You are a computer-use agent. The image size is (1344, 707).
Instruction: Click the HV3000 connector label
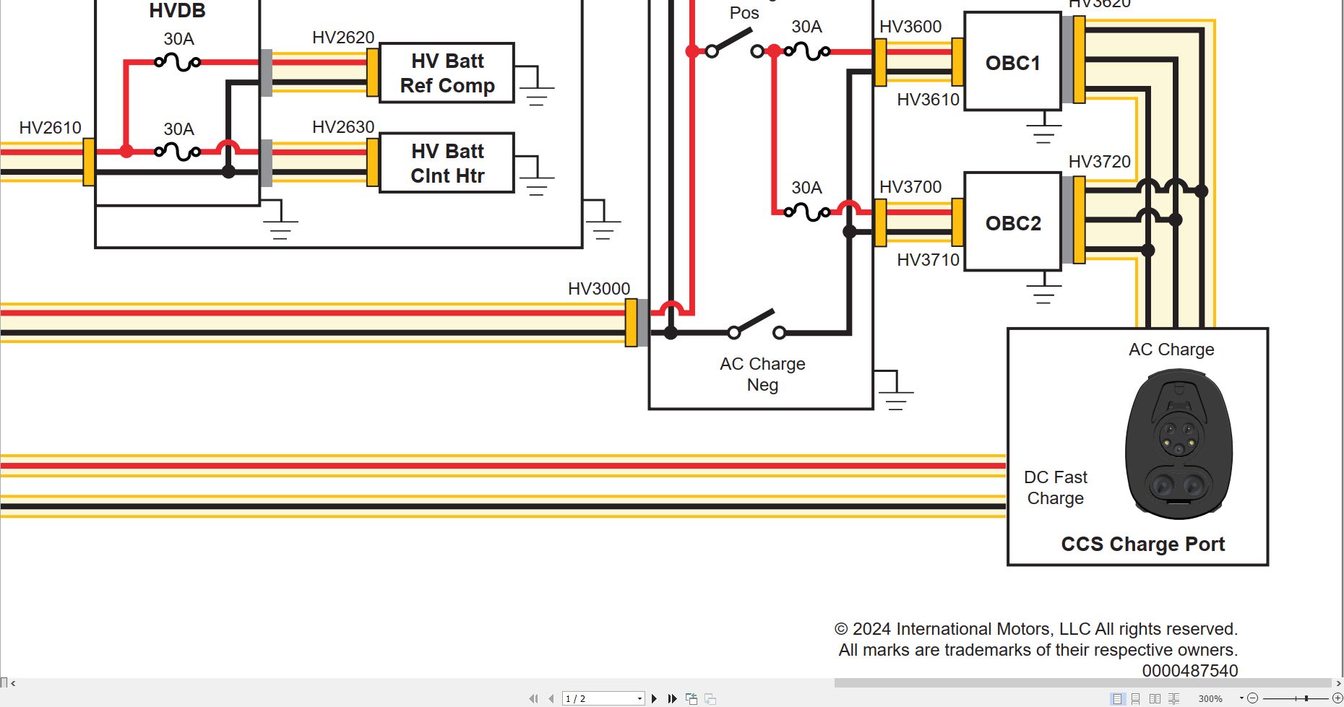[599, 289]
